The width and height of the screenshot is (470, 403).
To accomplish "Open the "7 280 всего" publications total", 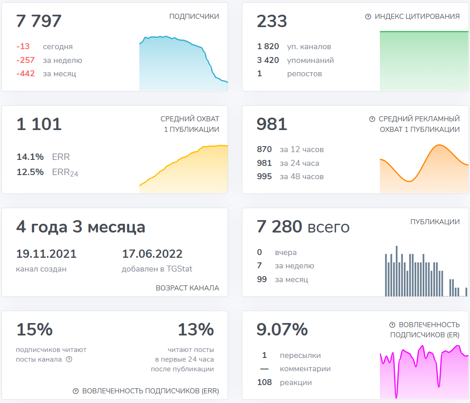I will (302, 227).
